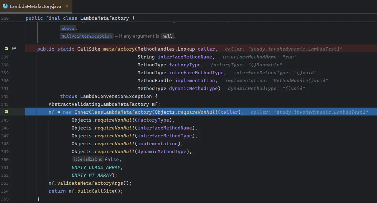The image size is (377, 203).
Task: Toggle breakpoint on the highlighted mf assignment line
Action: 6,112
